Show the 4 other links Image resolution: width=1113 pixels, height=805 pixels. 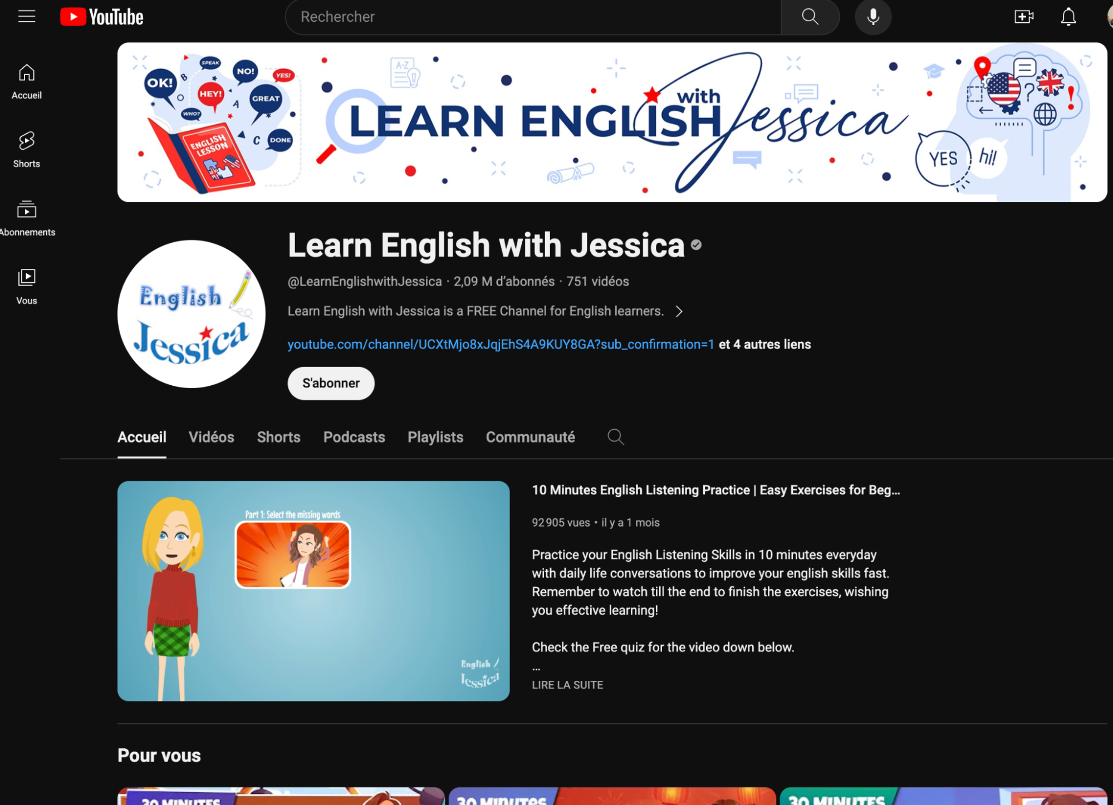coord(764,345)
